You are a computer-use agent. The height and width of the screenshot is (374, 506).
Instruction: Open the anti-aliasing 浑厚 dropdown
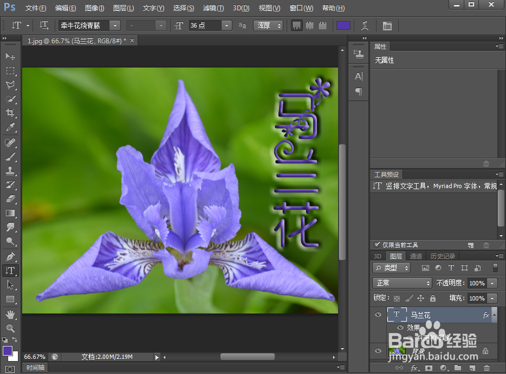pos(268,25)
